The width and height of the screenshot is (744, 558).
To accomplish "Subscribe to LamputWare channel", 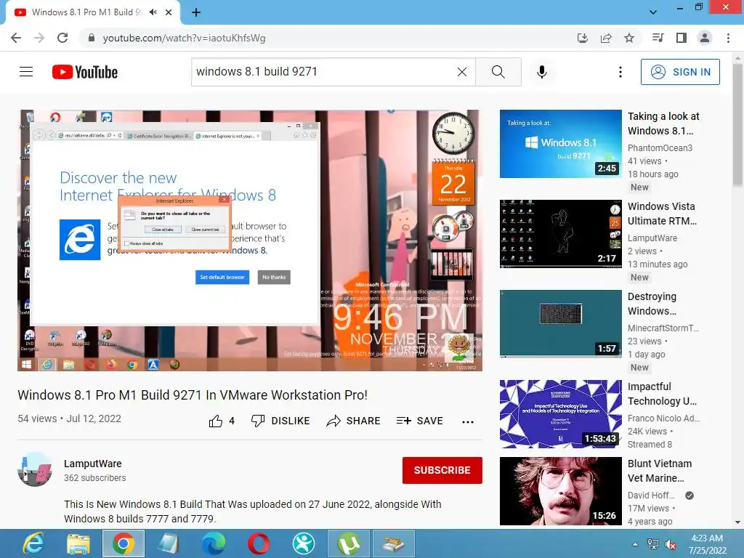I will [442, 470].
